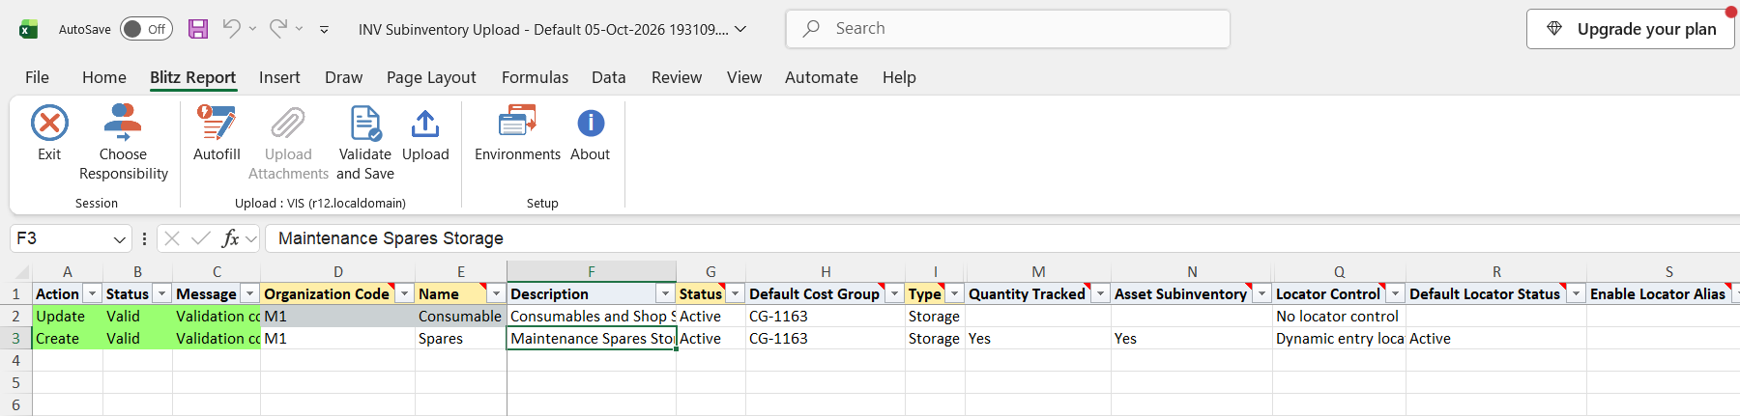Screen dimensions: 1740x416
Task: Open Quantity Tracked filter dropdown
Action: point(1100,293)
